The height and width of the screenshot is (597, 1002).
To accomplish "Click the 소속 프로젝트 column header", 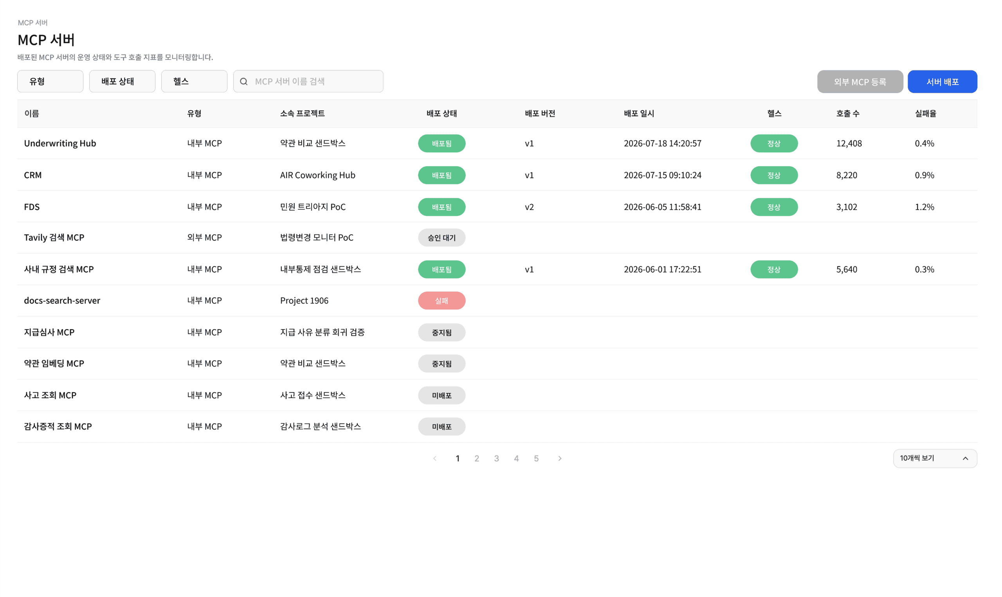I will (303, 114).
